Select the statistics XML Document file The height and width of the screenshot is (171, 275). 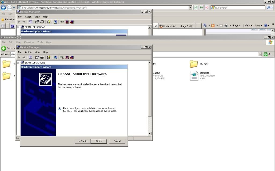[194, 76]
